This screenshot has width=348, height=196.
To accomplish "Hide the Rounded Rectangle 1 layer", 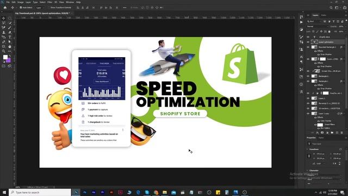I will (308, 47).
